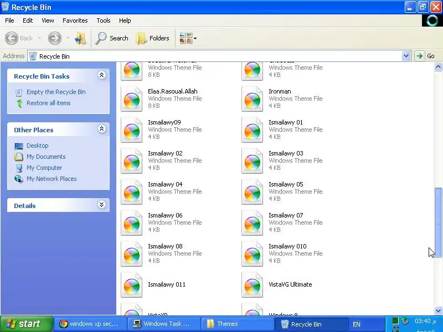Click Restore all items
Screen dimensions: 443x332
coord(49,103)
